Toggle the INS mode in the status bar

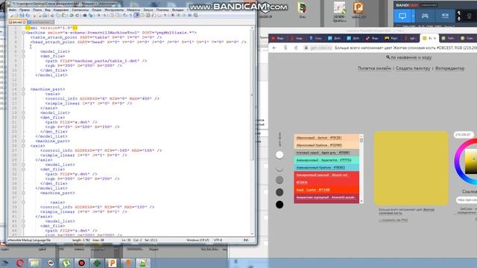246,240
